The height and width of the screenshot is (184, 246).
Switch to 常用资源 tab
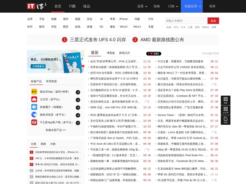point(51,81)
